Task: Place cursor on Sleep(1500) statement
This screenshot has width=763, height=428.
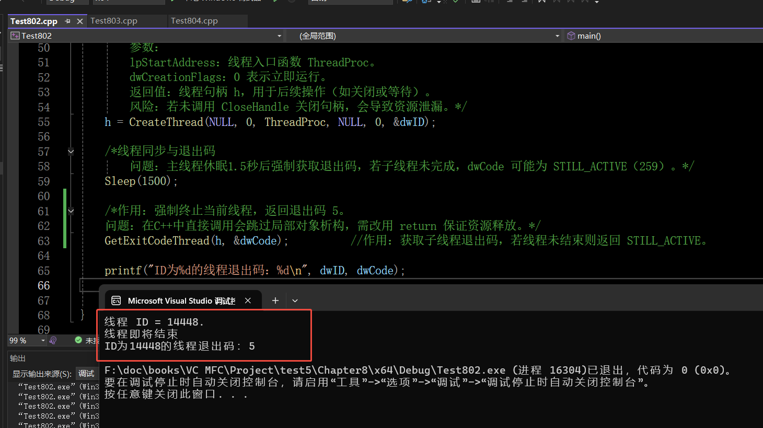Action: coord(141,181)
